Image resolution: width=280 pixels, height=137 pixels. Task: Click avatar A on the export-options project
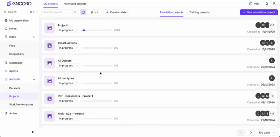(x=263, y=43)
